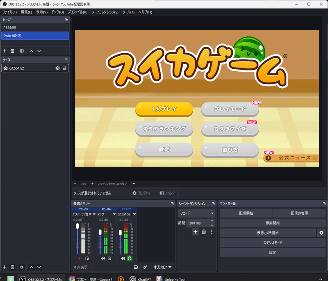The height and width of the screenshot is (281, 328).
Task: Open the シーンコレクション(S) menu
Action: pos(105,12)
